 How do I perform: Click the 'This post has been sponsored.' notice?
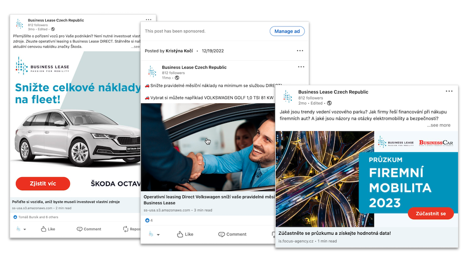pos(175,31)
